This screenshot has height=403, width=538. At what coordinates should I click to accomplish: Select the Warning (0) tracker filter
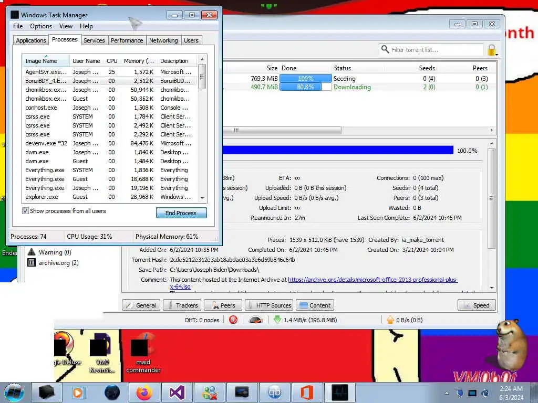click(x=50, y=252)
